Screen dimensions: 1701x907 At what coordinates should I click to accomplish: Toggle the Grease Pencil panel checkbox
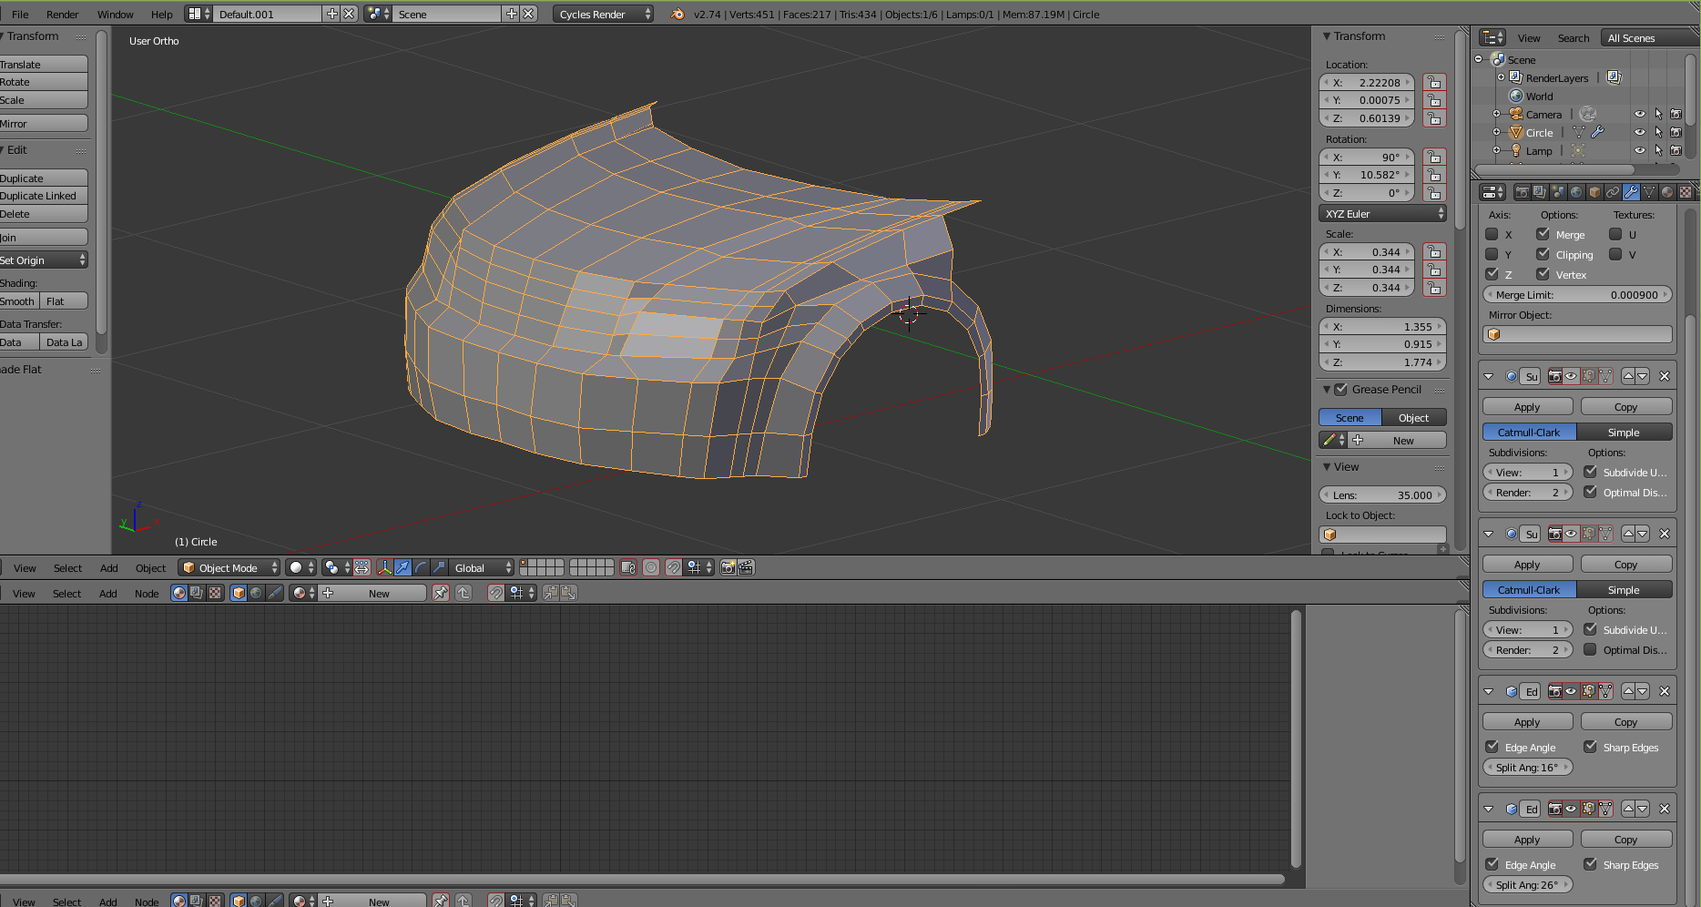pyautogui.click(x=1340, y=389)
